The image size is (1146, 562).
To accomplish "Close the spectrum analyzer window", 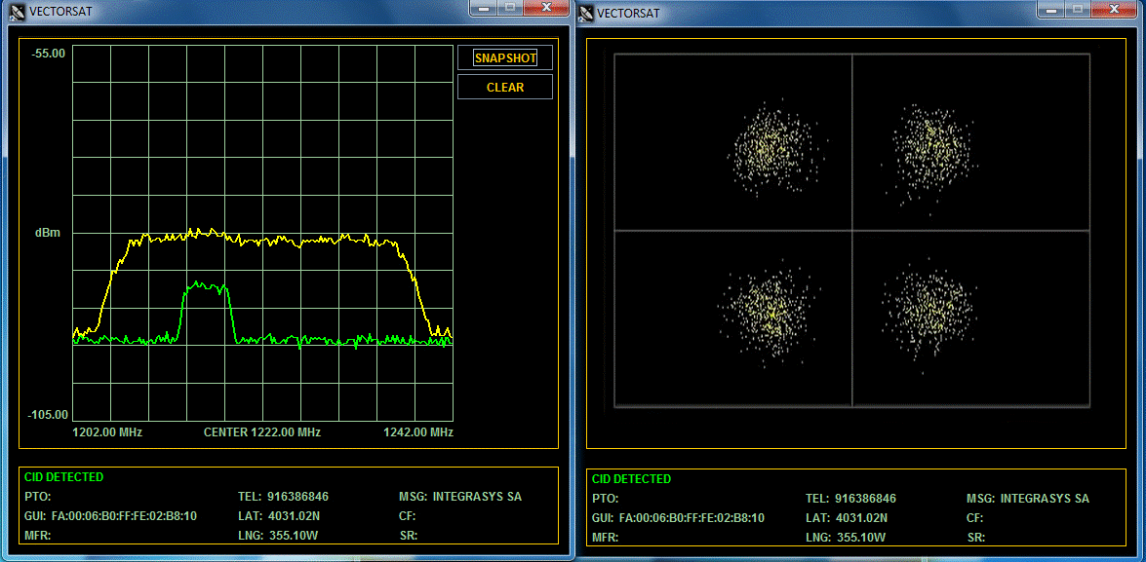I will tap(546, 8).
